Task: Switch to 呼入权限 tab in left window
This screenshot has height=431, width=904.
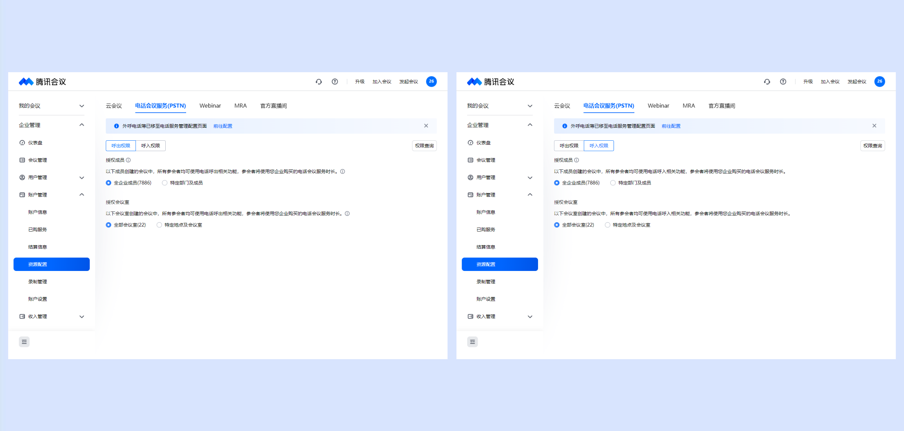Action: 150,146
